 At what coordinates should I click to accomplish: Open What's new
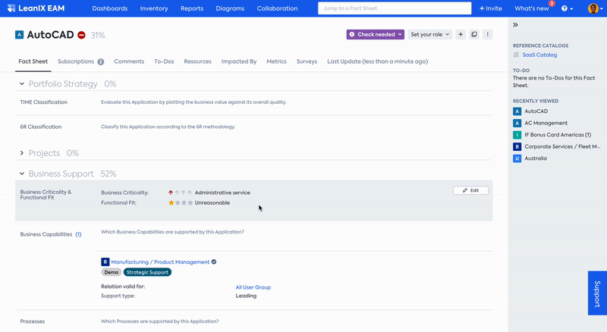[532, 8]
